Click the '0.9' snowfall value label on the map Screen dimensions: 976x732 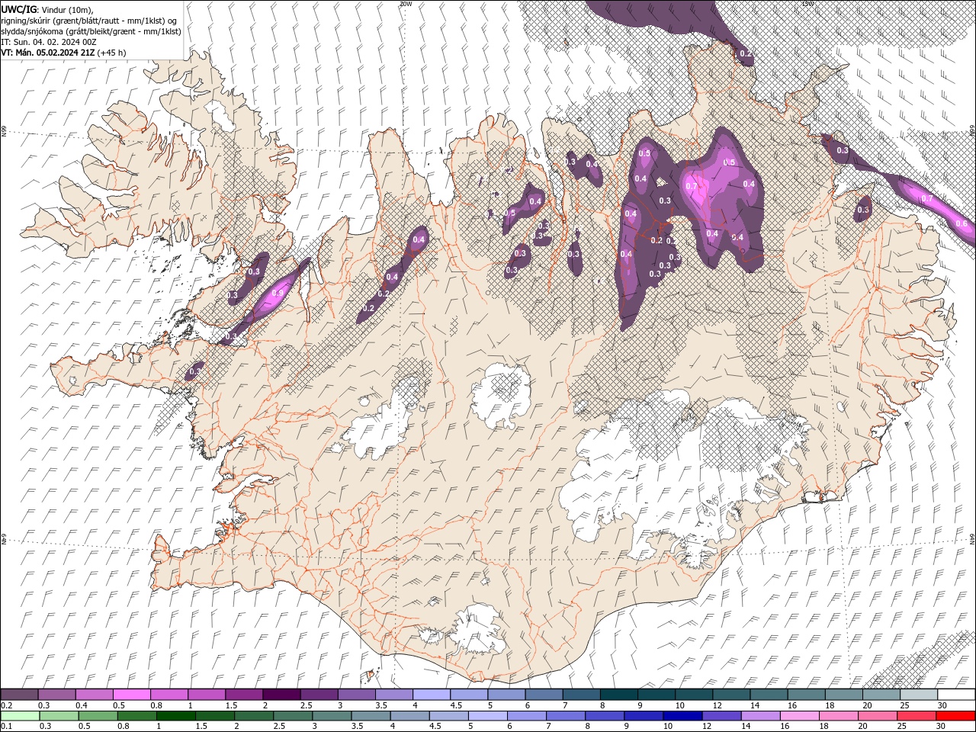pyautogui.click(x=278, y=294)
